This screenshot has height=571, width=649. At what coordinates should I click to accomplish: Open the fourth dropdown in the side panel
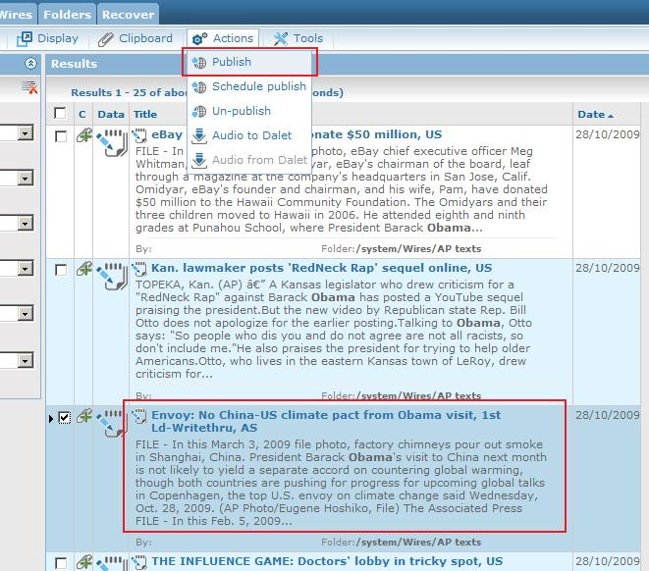25,269
